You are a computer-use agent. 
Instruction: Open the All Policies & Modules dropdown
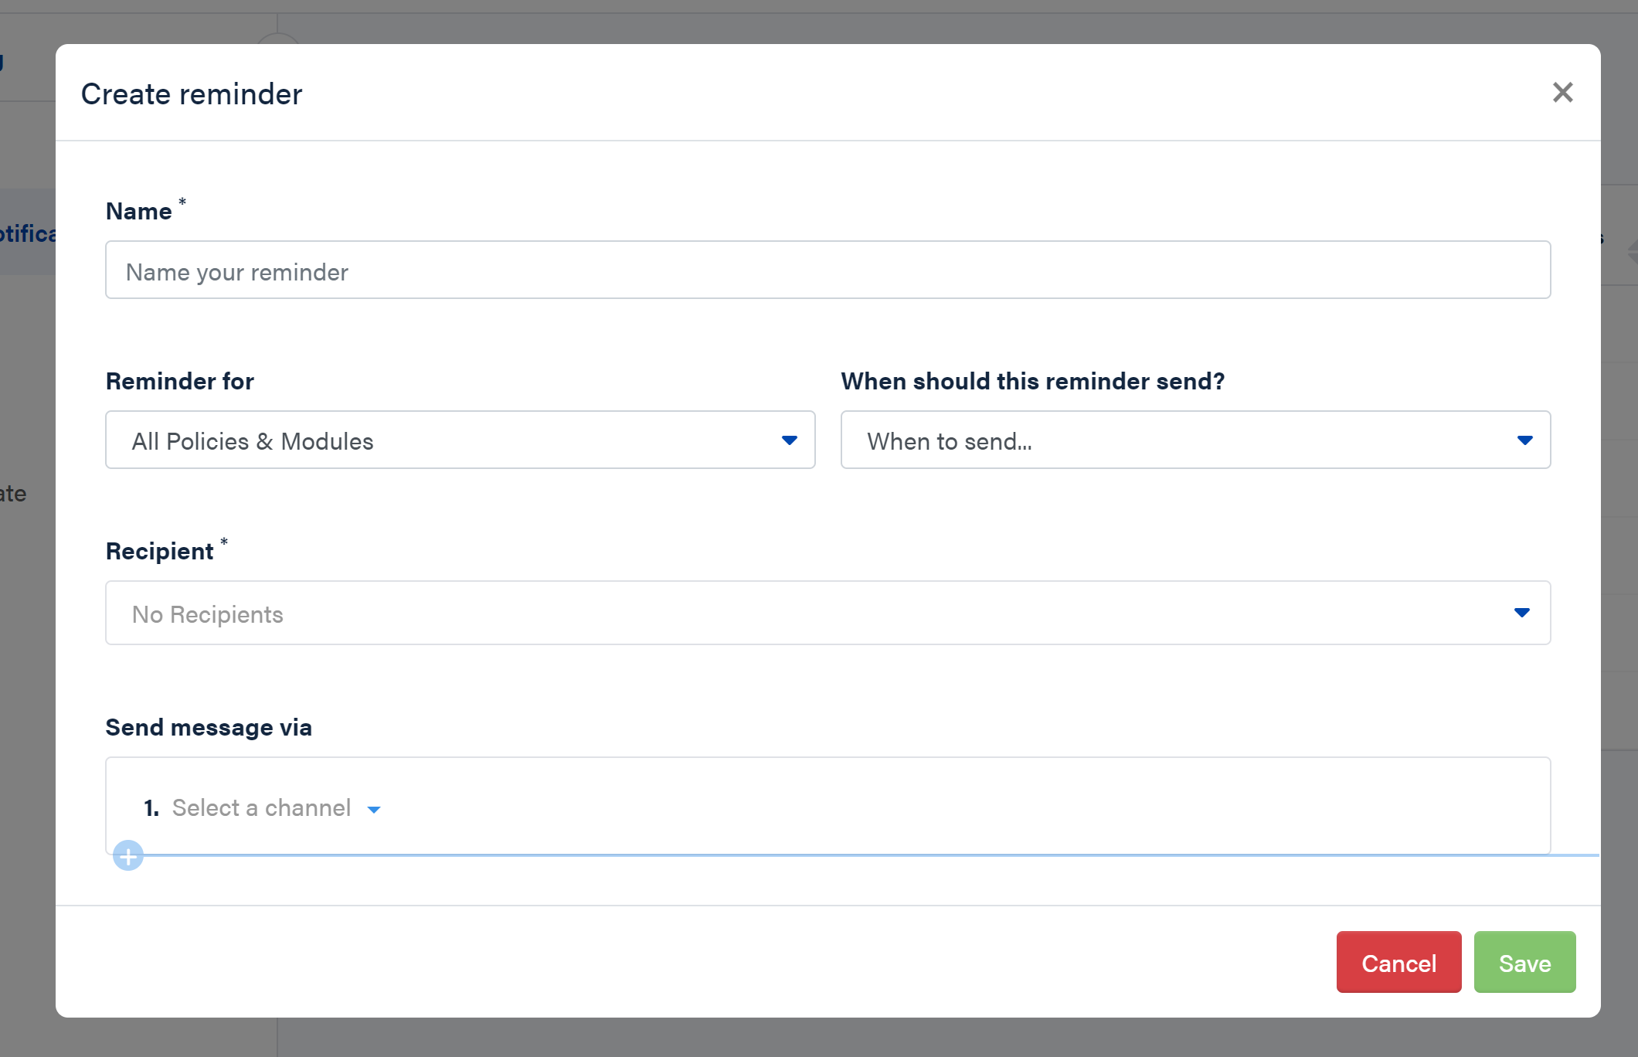460,440
